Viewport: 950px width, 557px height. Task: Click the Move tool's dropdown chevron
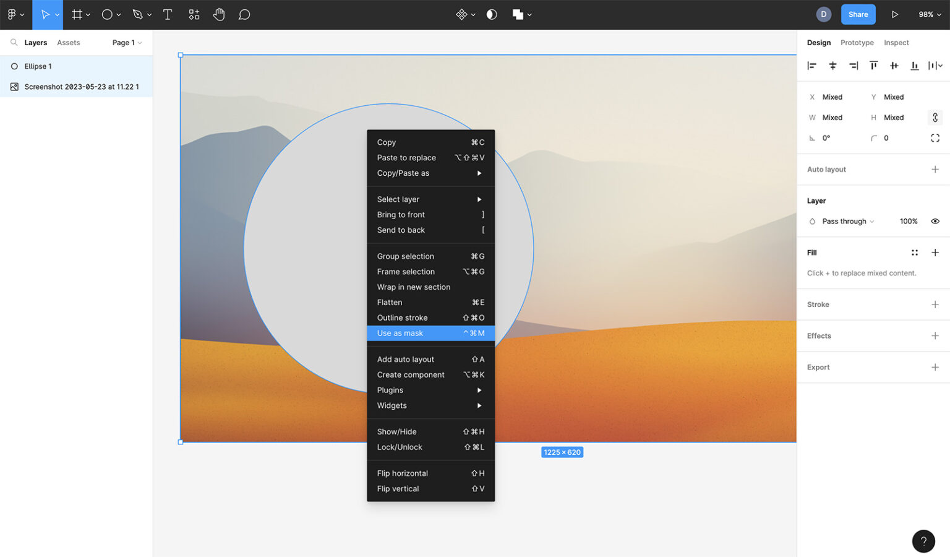(x=57, y=14)
